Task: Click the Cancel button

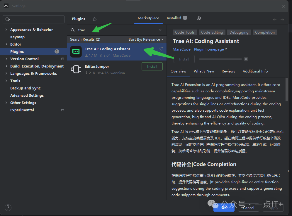Action: (249, 208)
